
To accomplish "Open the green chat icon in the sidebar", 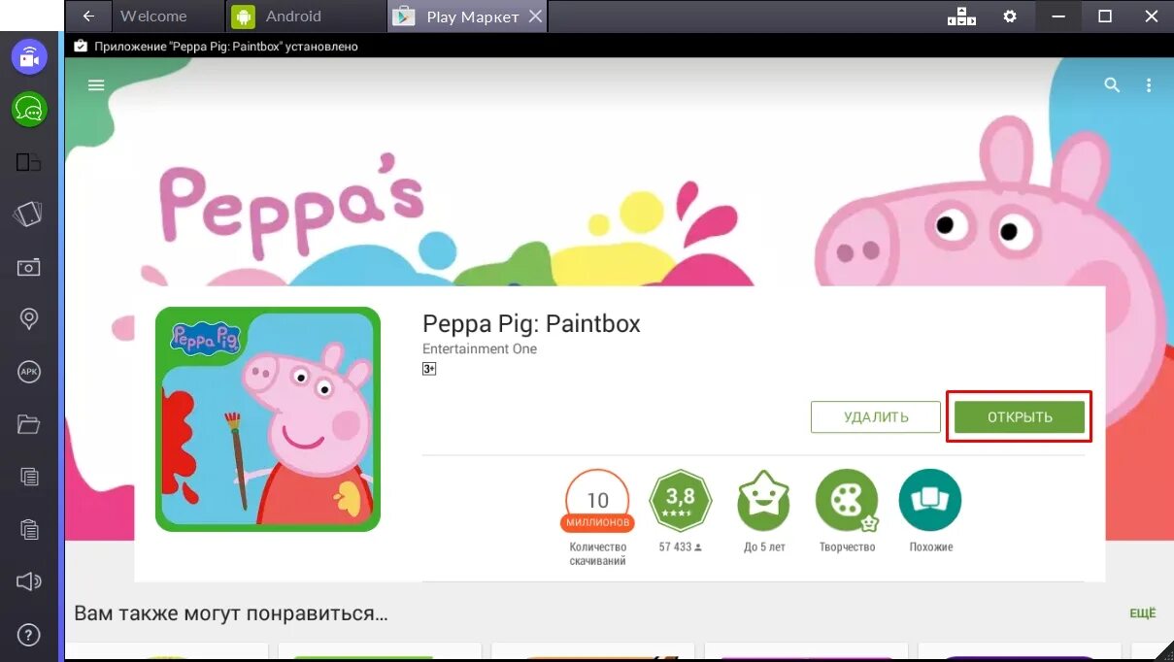I will (29, 110).
